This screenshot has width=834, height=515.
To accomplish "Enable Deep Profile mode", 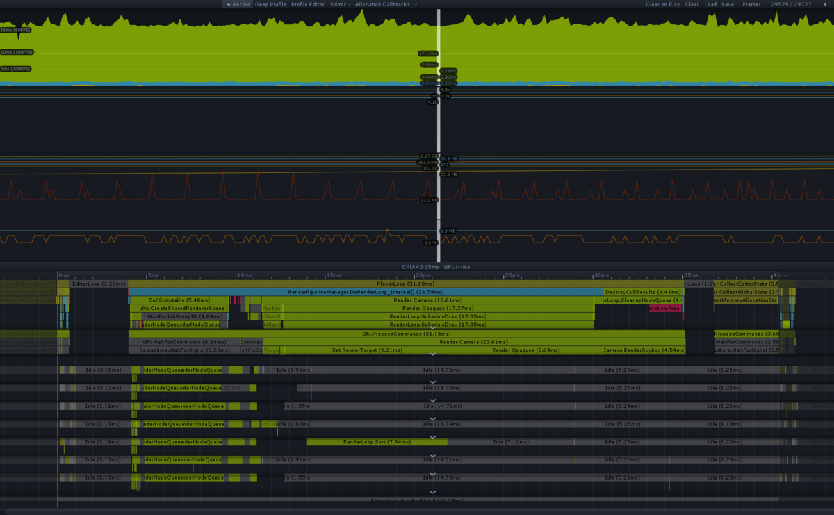I will 270,4.
